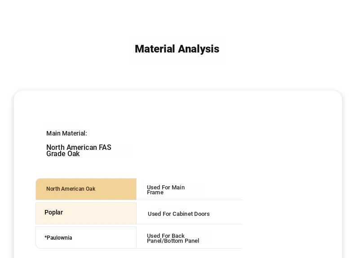
Task: Click North American FAS Grade Oak text
Action: click(79, 151)
